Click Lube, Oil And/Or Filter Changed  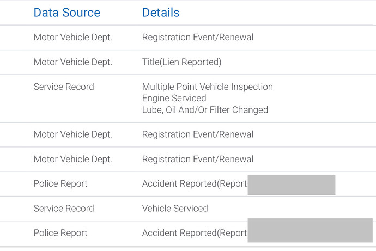[x=205, y=109]
